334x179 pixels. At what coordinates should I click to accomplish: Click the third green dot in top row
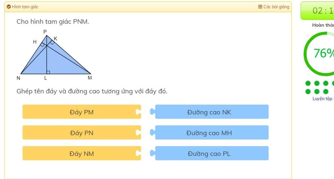coord(326,83)
